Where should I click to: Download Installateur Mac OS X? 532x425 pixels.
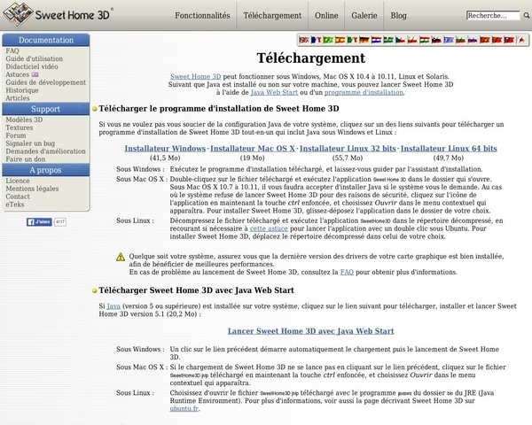click(x=253, y=149)
